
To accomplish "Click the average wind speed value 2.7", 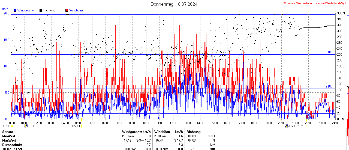I will pyautogui.click(x=149, y=145).
